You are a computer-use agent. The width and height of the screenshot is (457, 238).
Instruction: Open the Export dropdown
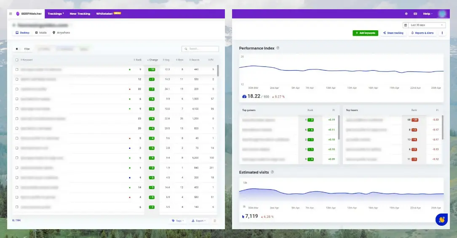pyautogui.click(x=198, y=221)
